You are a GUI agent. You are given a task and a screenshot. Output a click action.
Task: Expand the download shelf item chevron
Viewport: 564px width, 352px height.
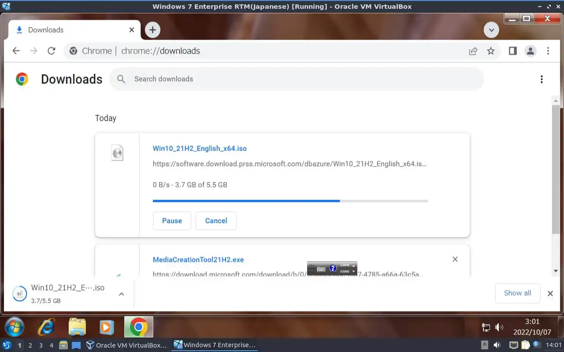tap(122, 294)
